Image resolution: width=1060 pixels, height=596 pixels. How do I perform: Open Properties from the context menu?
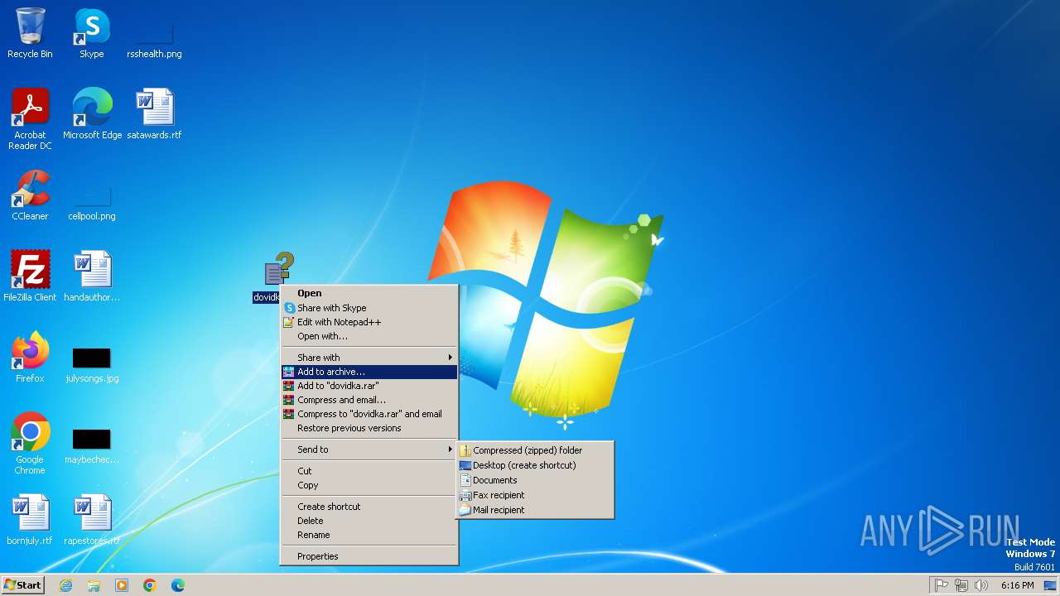(x=369, y=556)
